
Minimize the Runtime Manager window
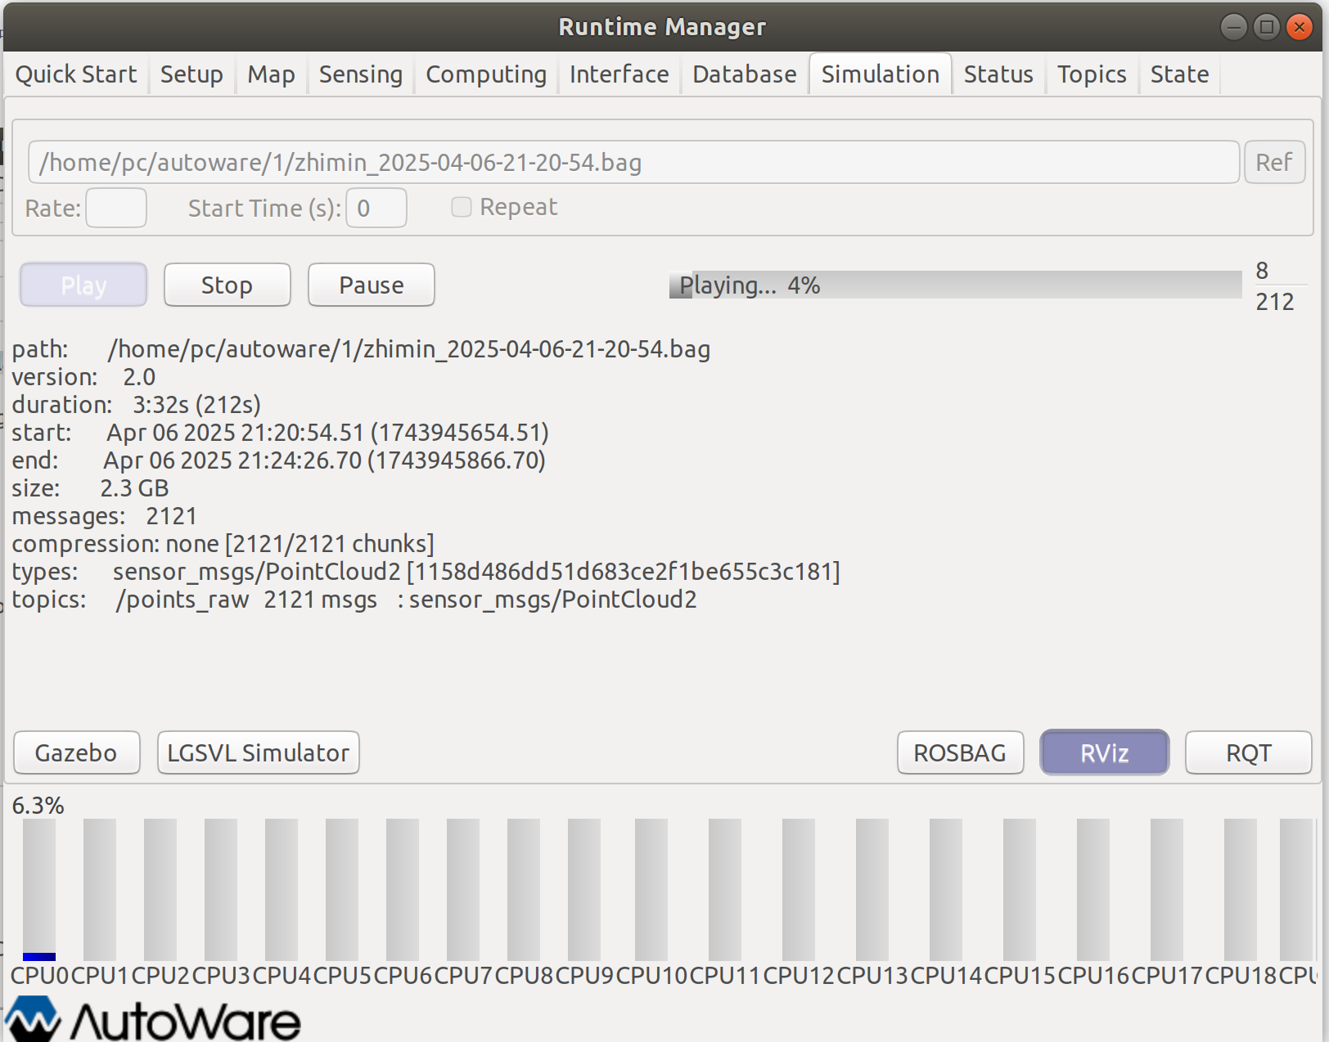tap(1233, 27)
